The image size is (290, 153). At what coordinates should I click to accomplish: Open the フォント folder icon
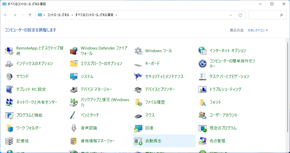(203, 102)
